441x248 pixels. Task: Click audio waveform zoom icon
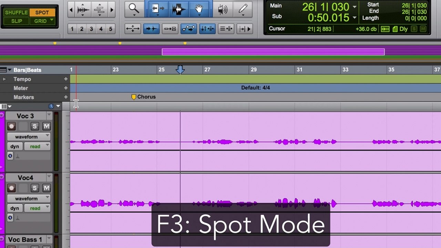pyautogui.click(x=83, y=10)
